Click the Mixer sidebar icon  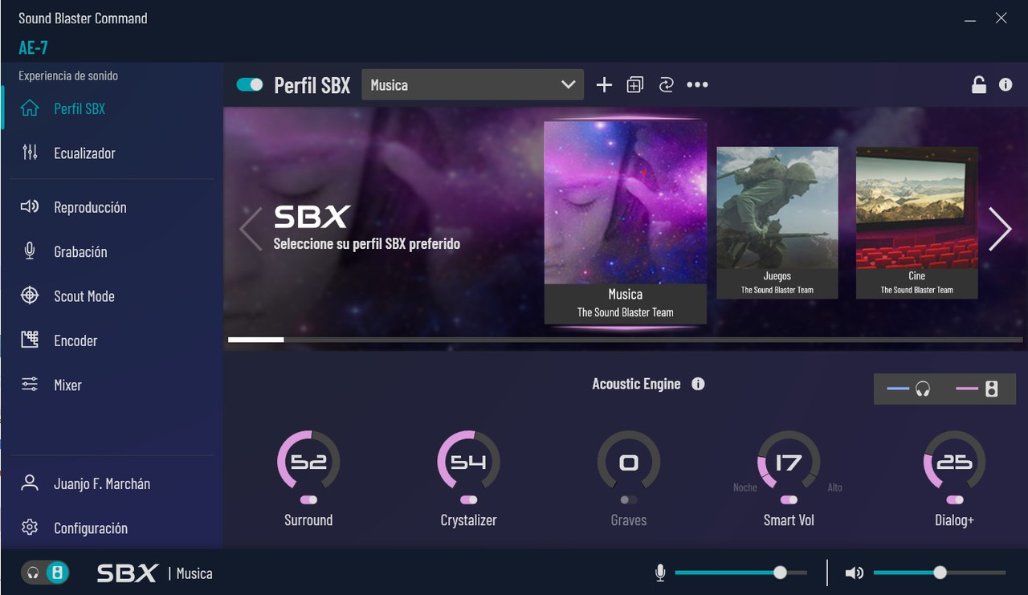[x=30, y=385]
